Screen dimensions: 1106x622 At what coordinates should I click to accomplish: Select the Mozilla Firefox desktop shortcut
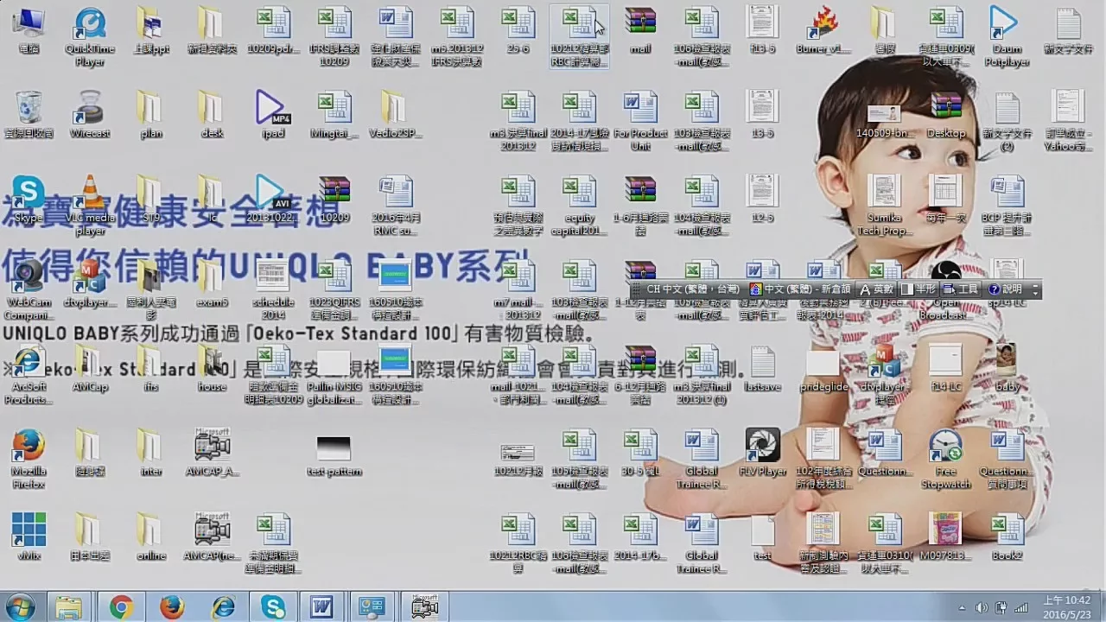29,458
